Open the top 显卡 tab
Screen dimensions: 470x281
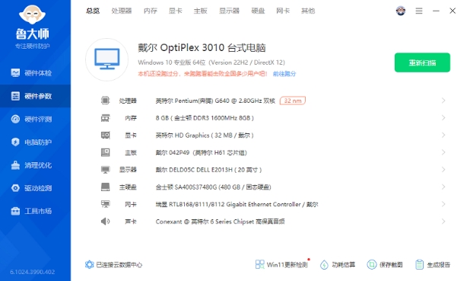point(176,11)
